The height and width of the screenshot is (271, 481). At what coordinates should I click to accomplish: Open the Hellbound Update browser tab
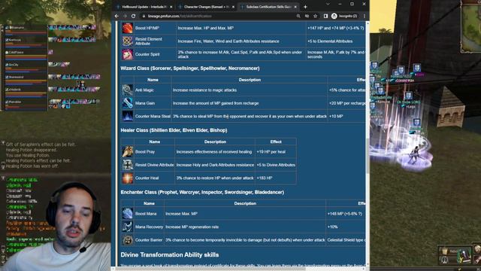click(144, 7)
